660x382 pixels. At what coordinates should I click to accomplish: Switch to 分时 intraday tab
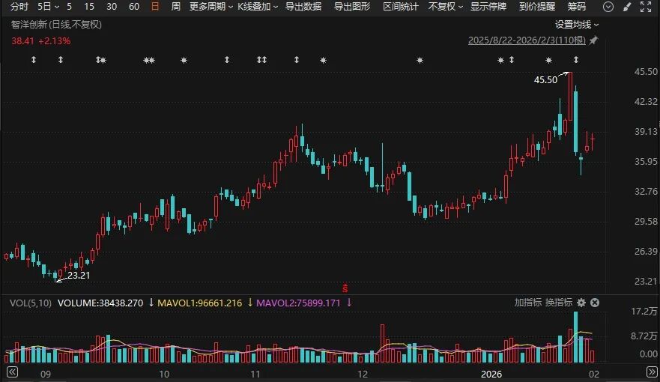[20, 7]
